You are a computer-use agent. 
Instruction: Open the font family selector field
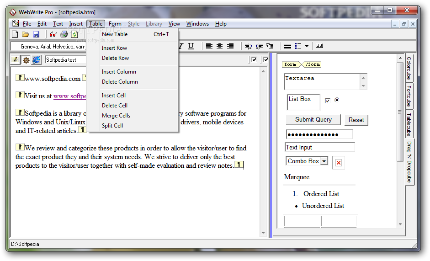[48, 46]
